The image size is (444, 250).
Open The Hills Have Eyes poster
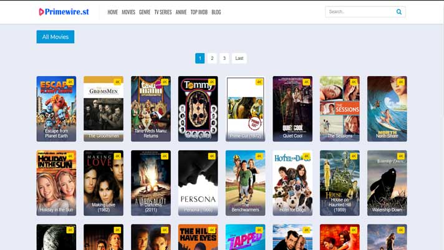click(198, 238)
